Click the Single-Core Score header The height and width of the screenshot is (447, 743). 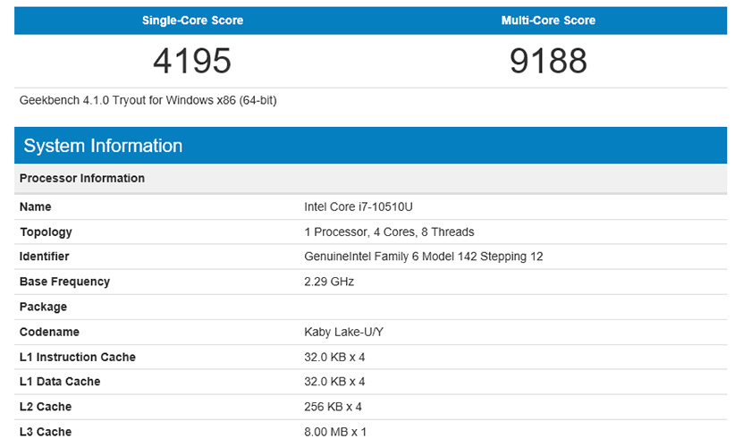(192, 21)
